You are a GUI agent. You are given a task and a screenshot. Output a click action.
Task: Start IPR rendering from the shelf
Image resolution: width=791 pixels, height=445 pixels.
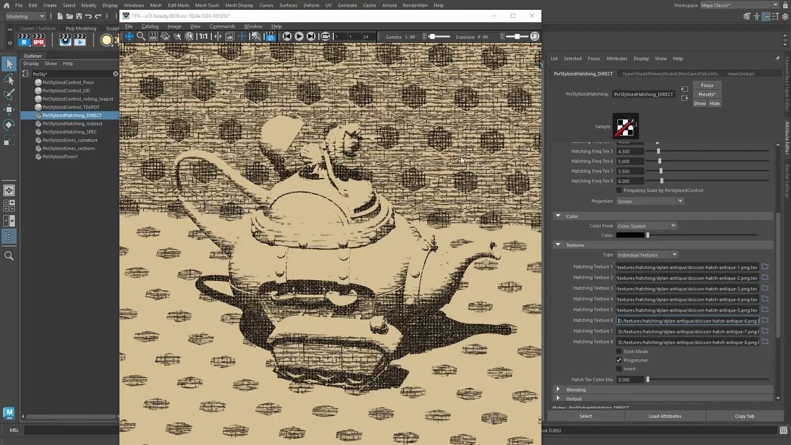38,40
